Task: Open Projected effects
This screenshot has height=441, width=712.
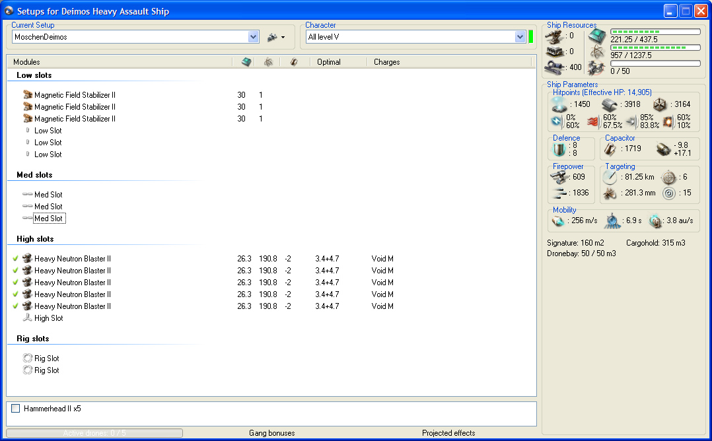Action: (448, 433)
